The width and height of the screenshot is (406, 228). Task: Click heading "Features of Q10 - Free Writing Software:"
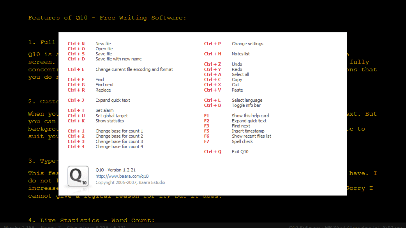pos(107,18)
